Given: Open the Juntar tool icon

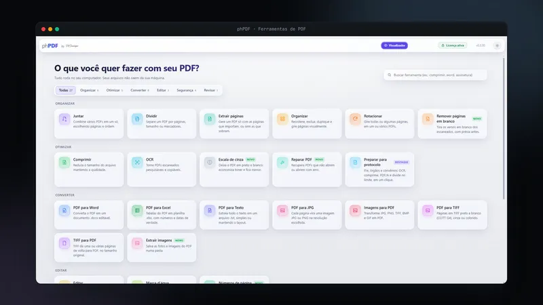Looking at the screenshot, I should 64,119.
